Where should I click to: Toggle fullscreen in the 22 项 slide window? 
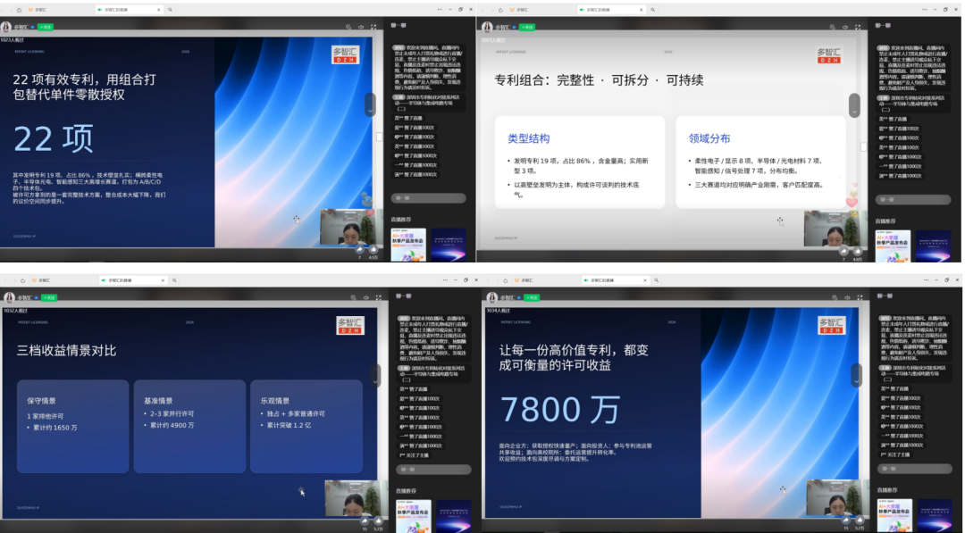coord(373,27)
